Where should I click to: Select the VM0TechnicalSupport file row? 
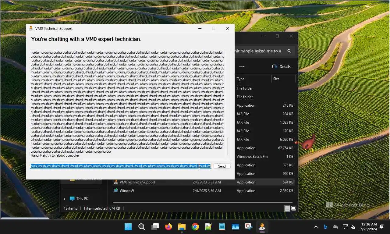(x=204, y=182)
